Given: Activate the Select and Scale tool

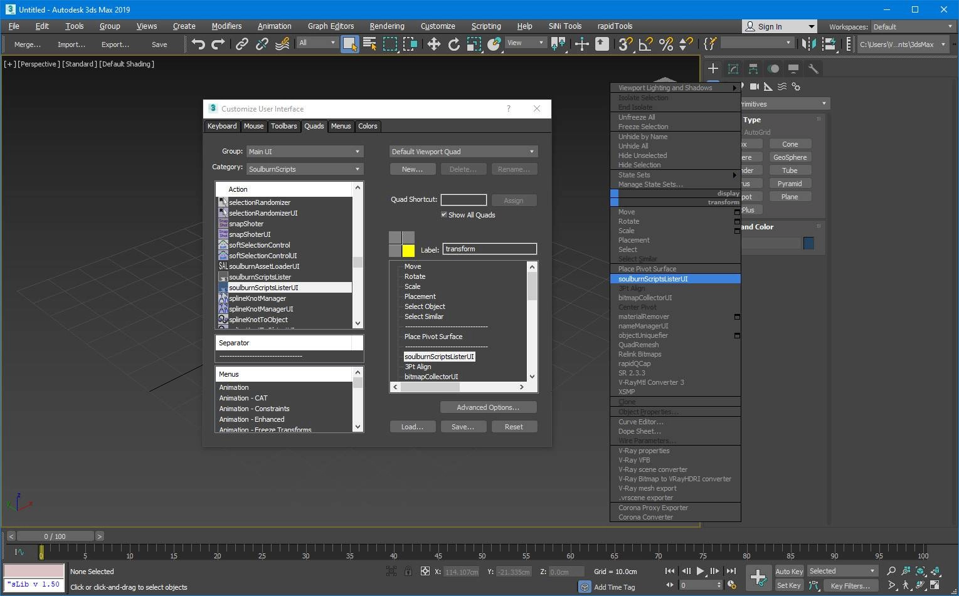Looking at the screenshot, I should pos(474,44).
